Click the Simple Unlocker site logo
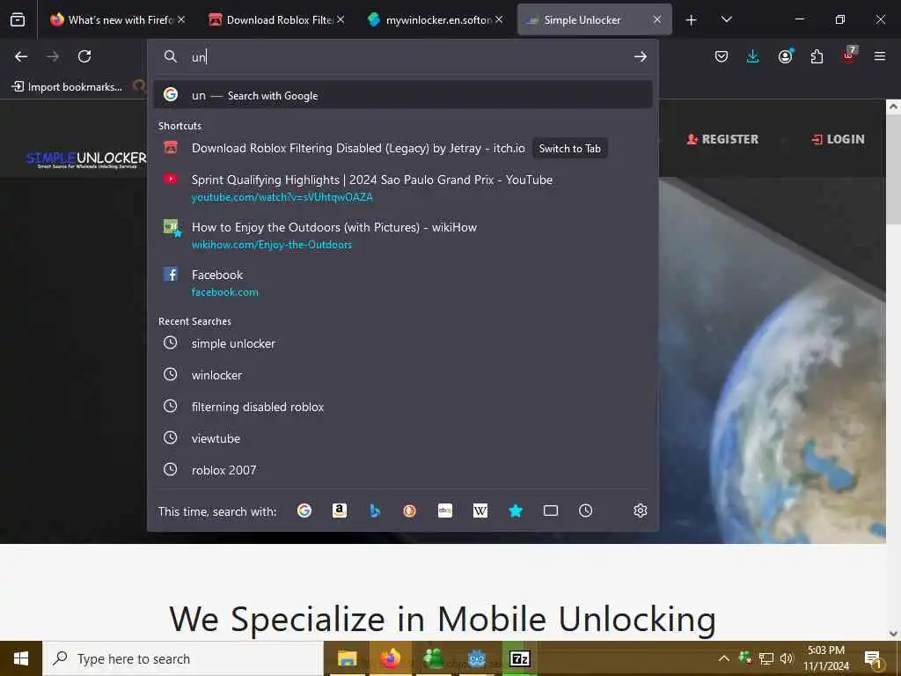 point(86,159)
